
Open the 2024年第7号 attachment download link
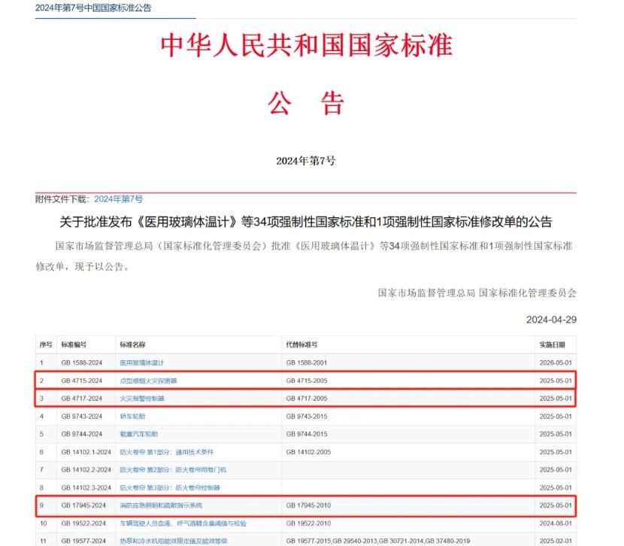click(x=118, y=199)
